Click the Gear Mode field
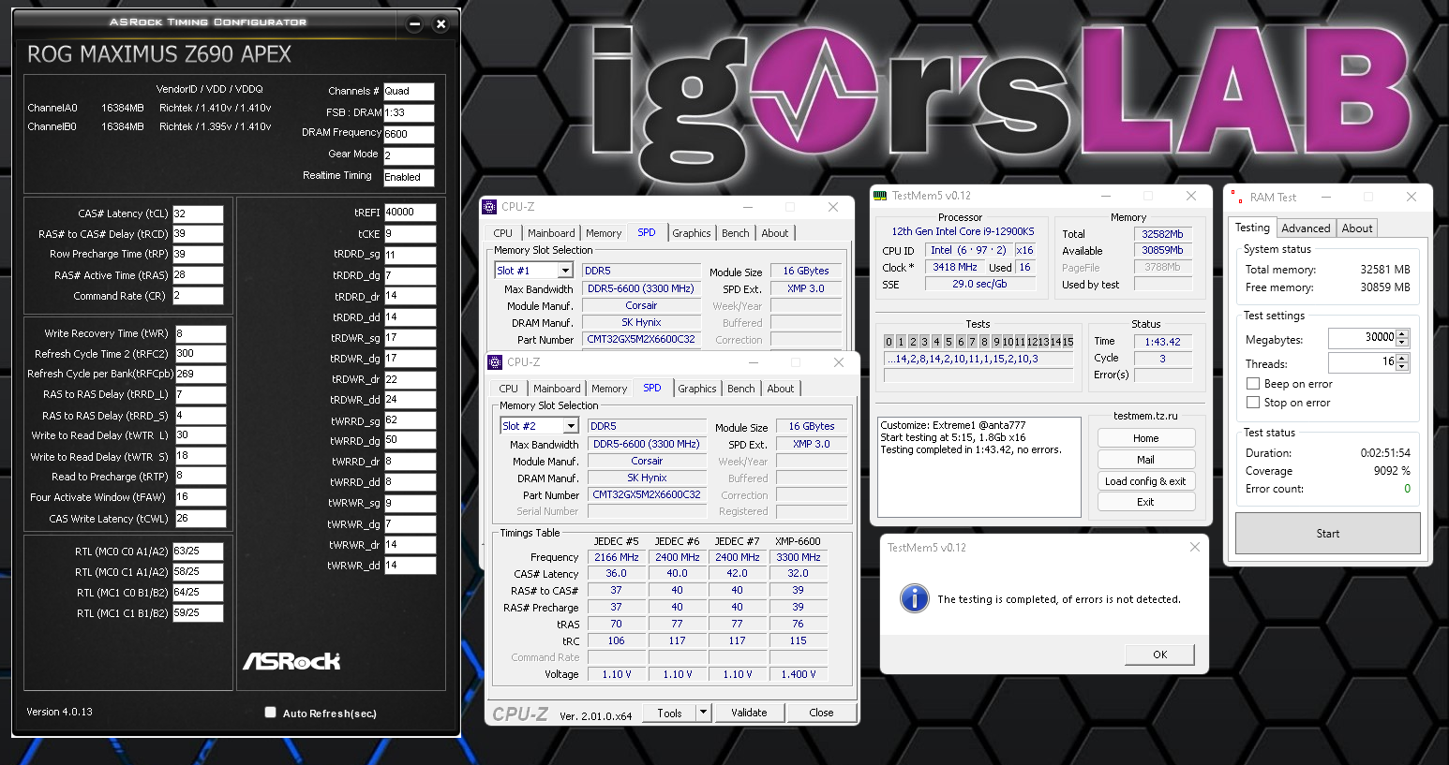This screenshot has width=1449, height=765. 409,155
